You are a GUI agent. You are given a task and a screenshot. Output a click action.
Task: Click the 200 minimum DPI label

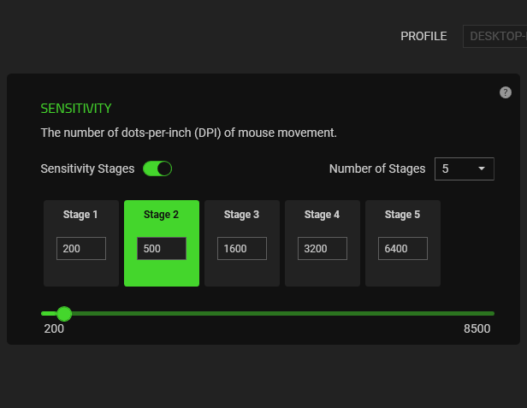point(54,328)
